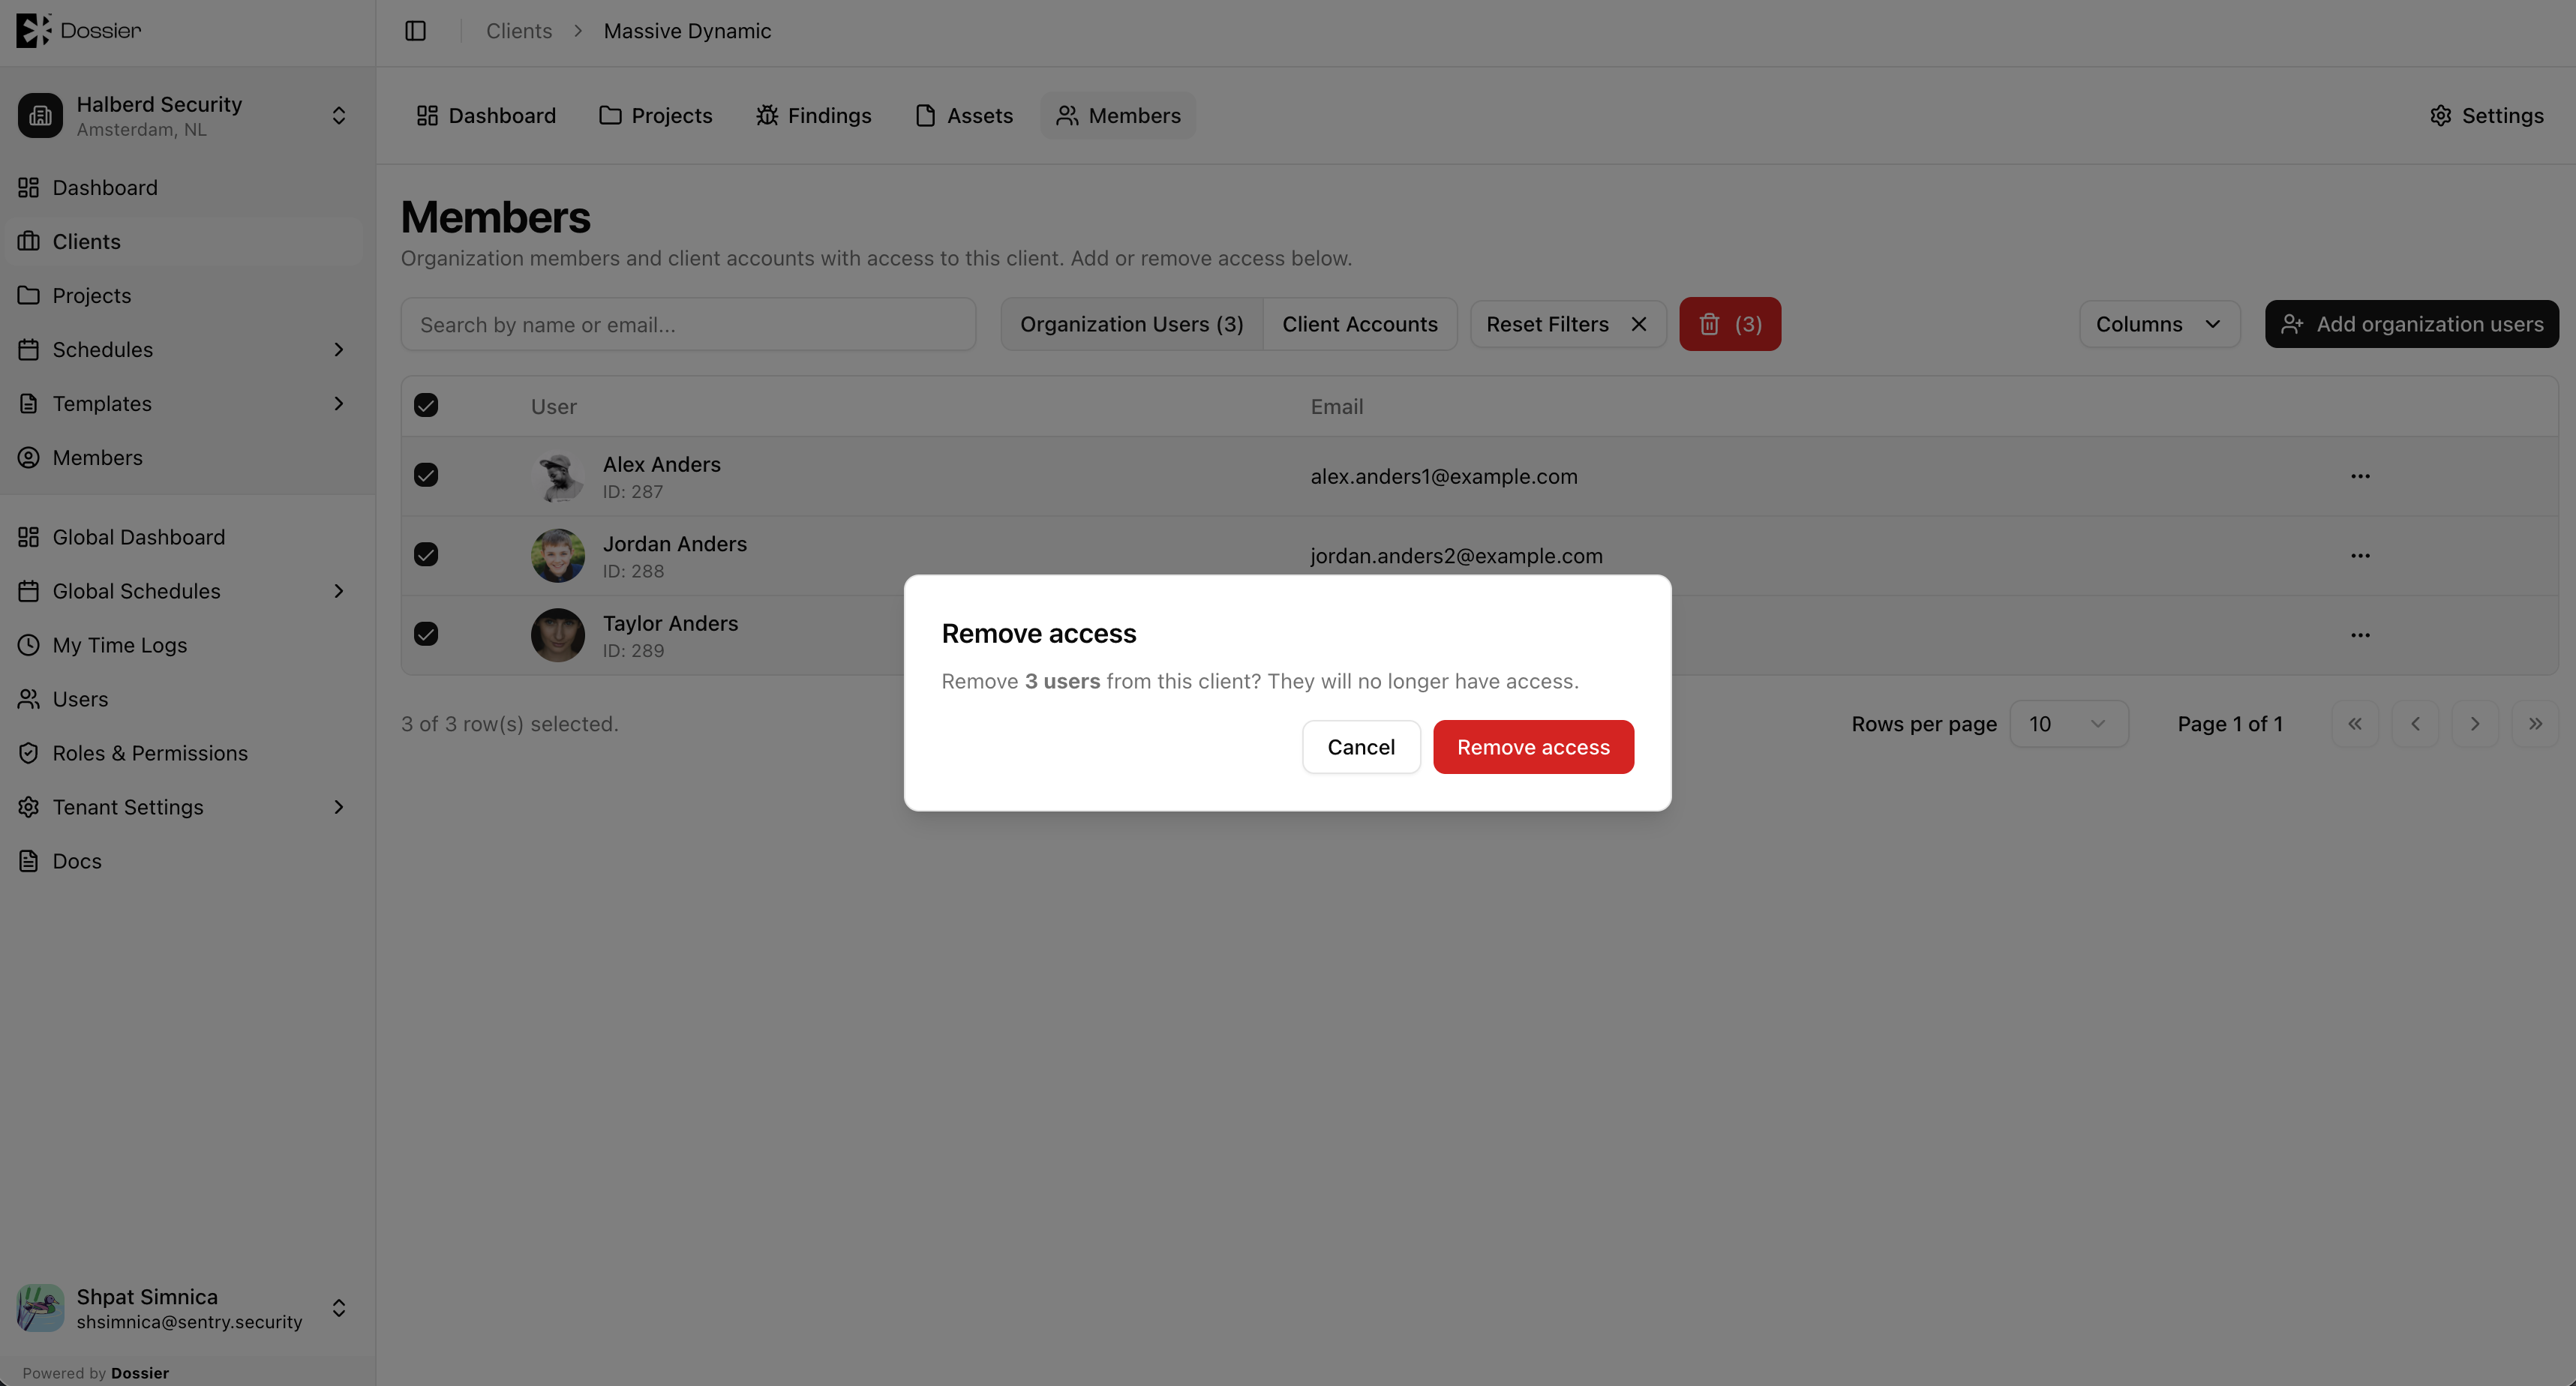Expand the Schedules sidebar section
This screenshot has width=2576, height=1386.
coord(339,350)
